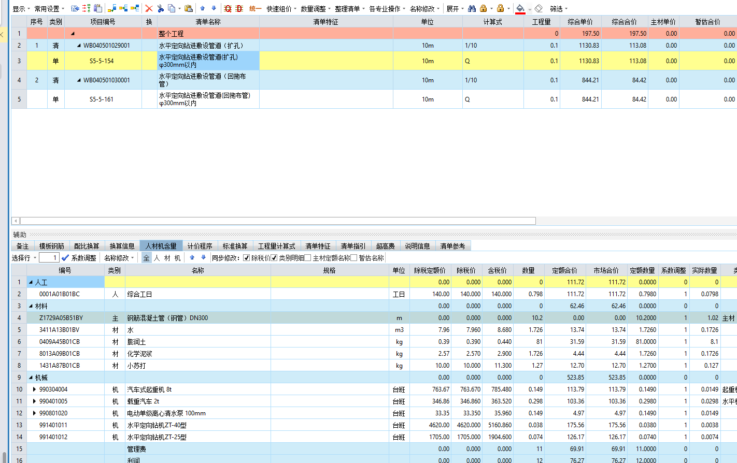Switch to the 模板钢筋 tab
Viewport: 737px width, 463px height.
51,246
